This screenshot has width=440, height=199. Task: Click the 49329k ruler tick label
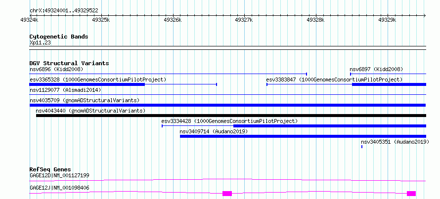click(387, 20)
